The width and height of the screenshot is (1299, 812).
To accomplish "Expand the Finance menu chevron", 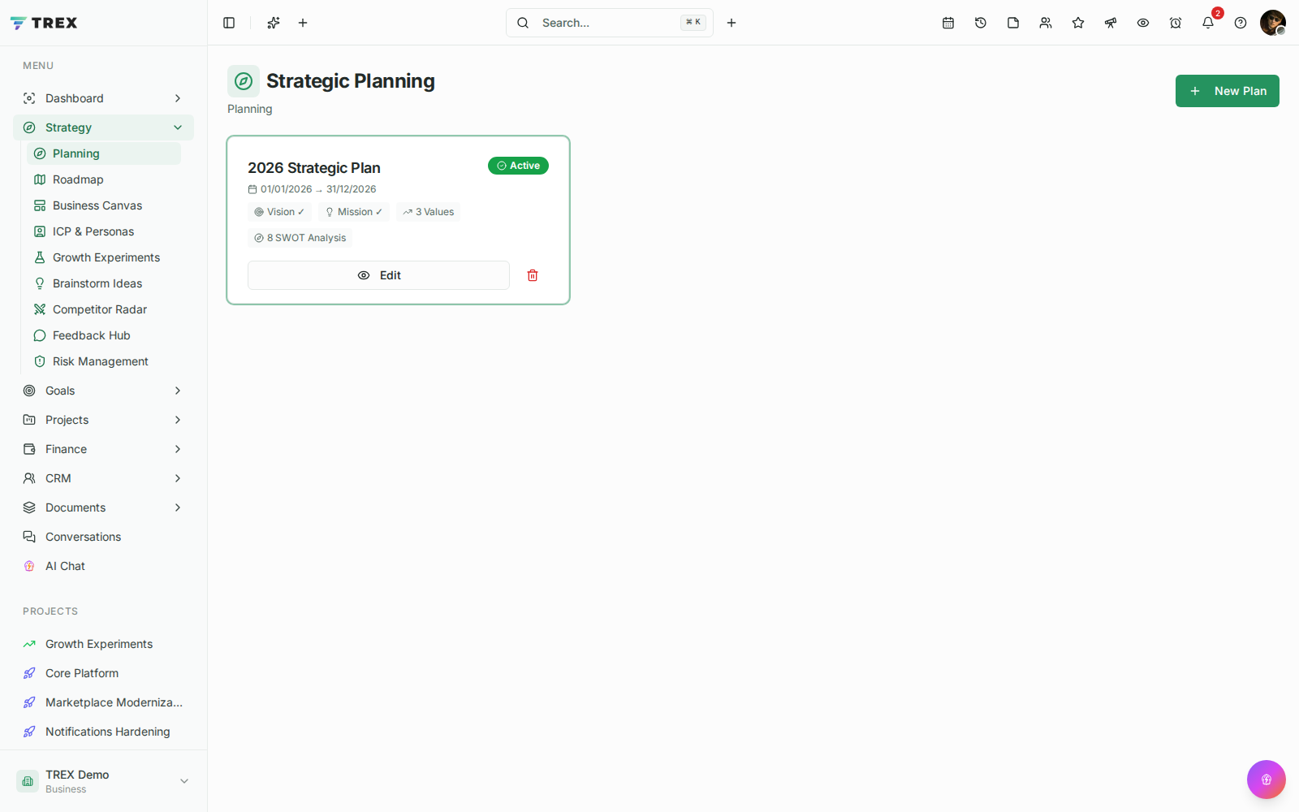I will coord(178,449).
